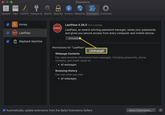This screenshot has width=165, height=115.
Task: Open the help question mark button
Action: coord(160,110)
